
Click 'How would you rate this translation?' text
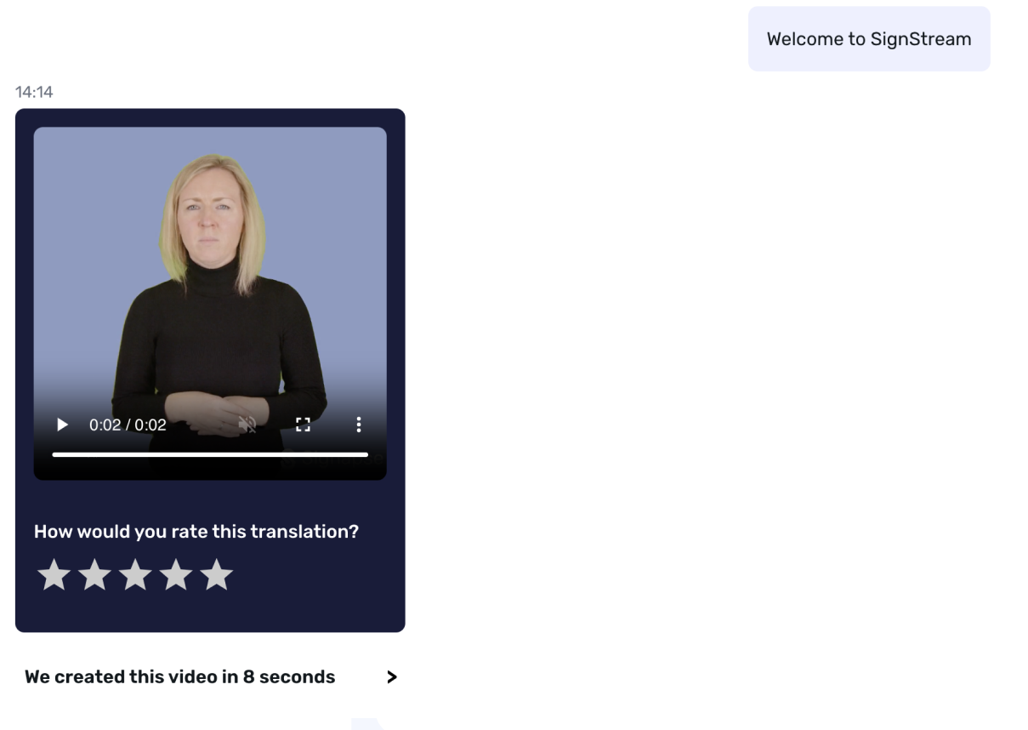(x=196, y=532)
